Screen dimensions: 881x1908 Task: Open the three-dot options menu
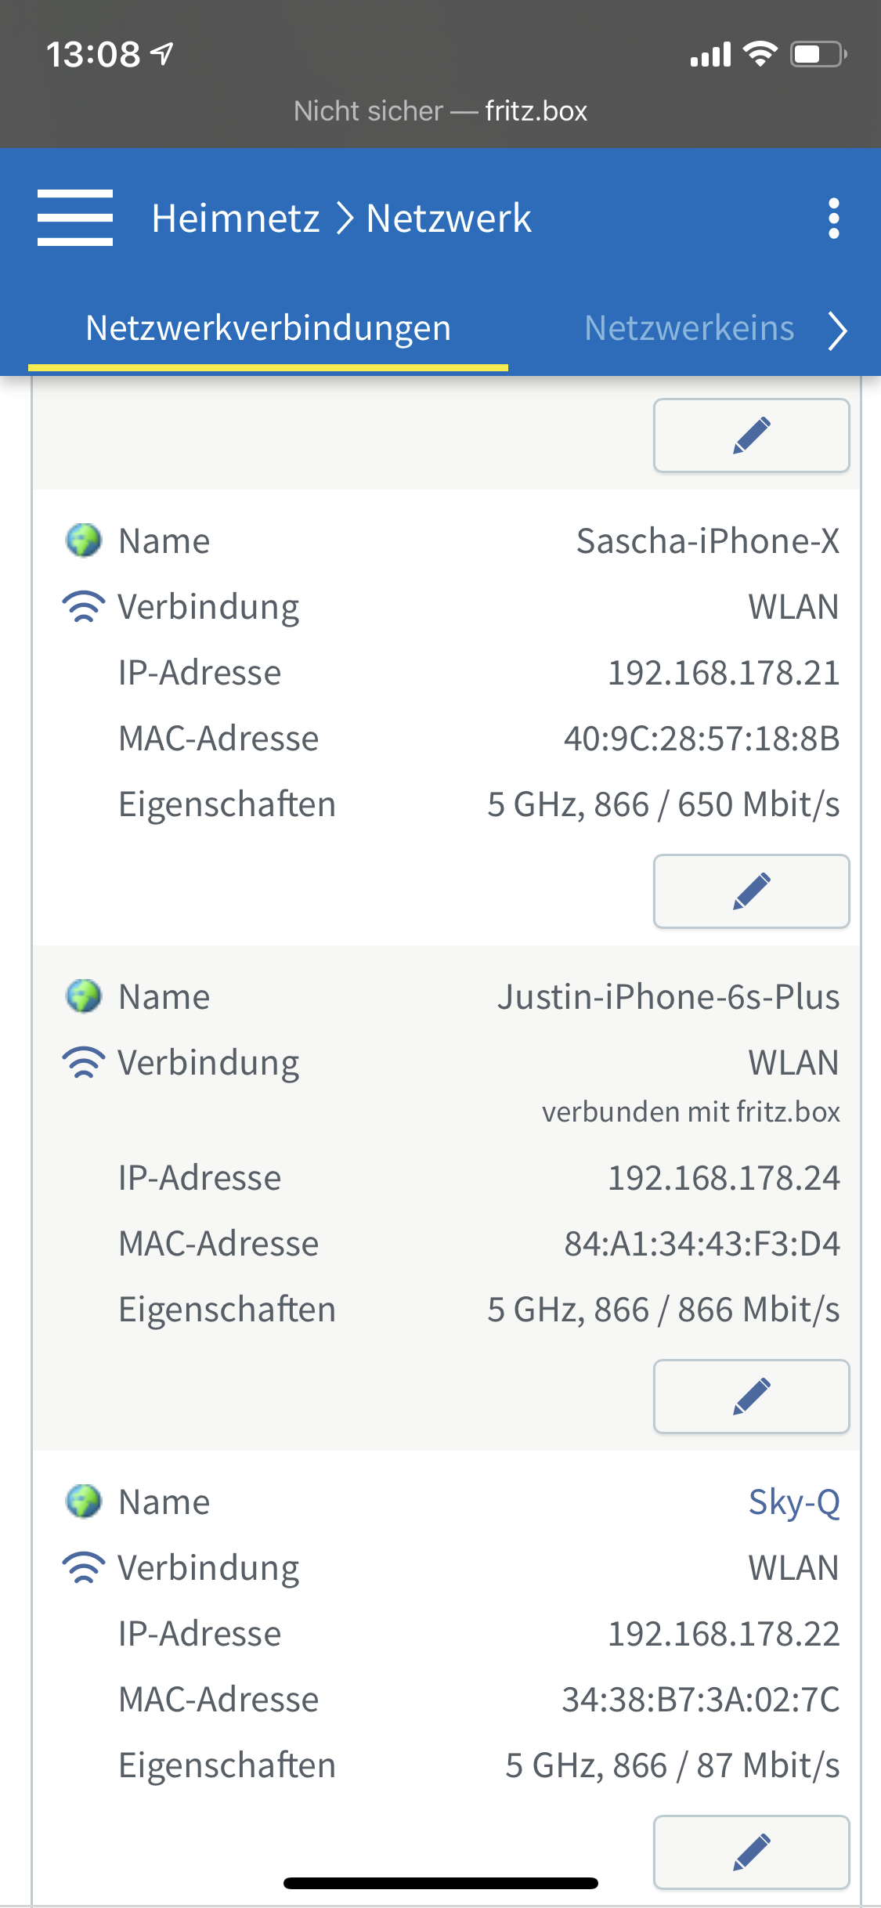pos(833,218)
